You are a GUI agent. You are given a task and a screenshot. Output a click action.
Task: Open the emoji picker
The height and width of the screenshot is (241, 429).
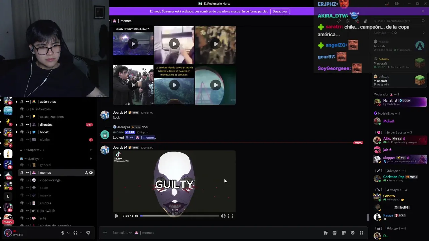(x=353, y=233)
